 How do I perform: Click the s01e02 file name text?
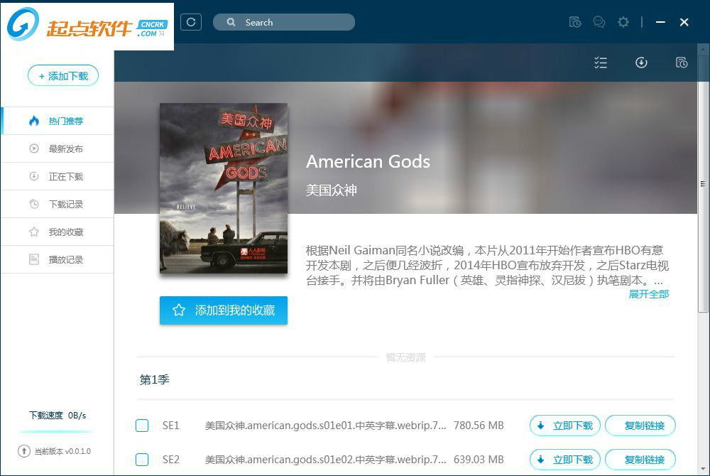point(326,460)
